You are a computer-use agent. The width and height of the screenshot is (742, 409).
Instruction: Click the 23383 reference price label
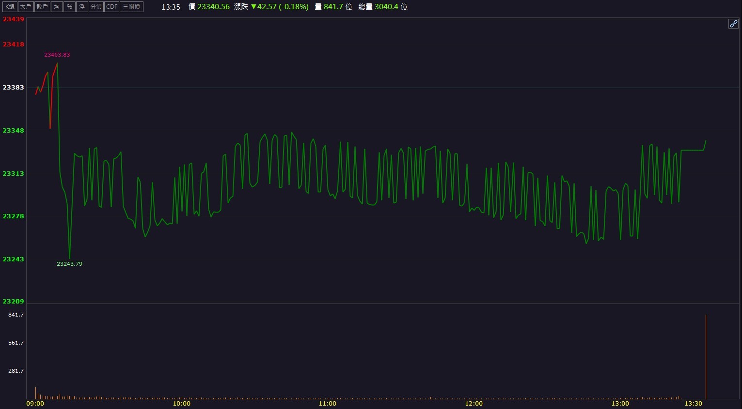click(x=13, y=88)
